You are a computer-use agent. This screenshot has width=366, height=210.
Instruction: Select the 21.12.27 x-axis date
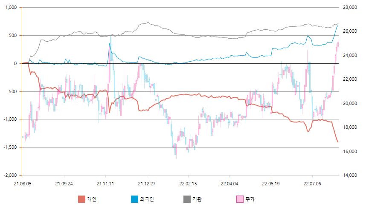click(147, 184)
